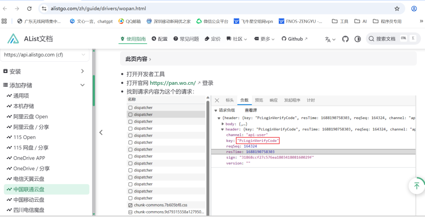Open the 工具 bookmark folder
The image size is (425, 217).
pos(340,21)
